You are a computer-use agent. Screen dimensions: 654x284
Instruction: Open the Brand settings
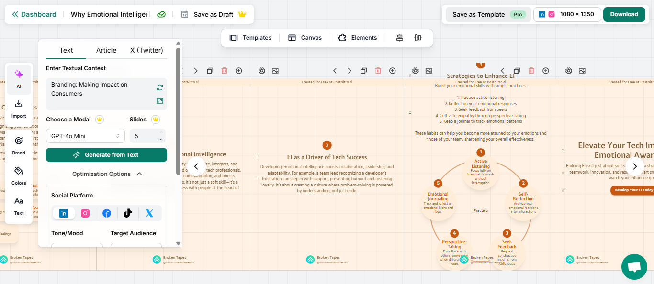click(19, 146)
